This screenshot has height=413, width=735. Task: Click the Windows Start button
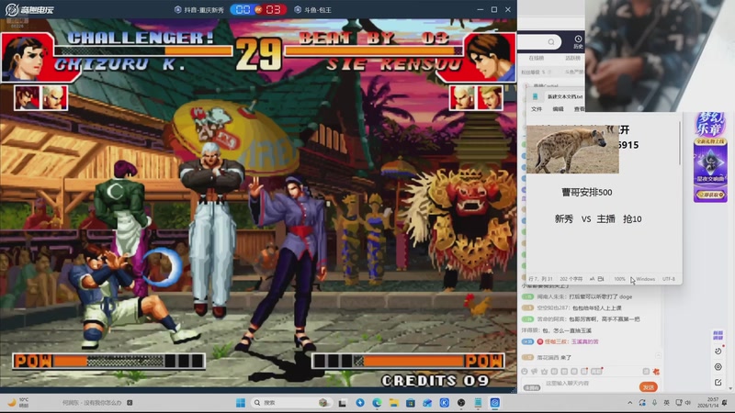pyautogui.click(x=241, y=403)
